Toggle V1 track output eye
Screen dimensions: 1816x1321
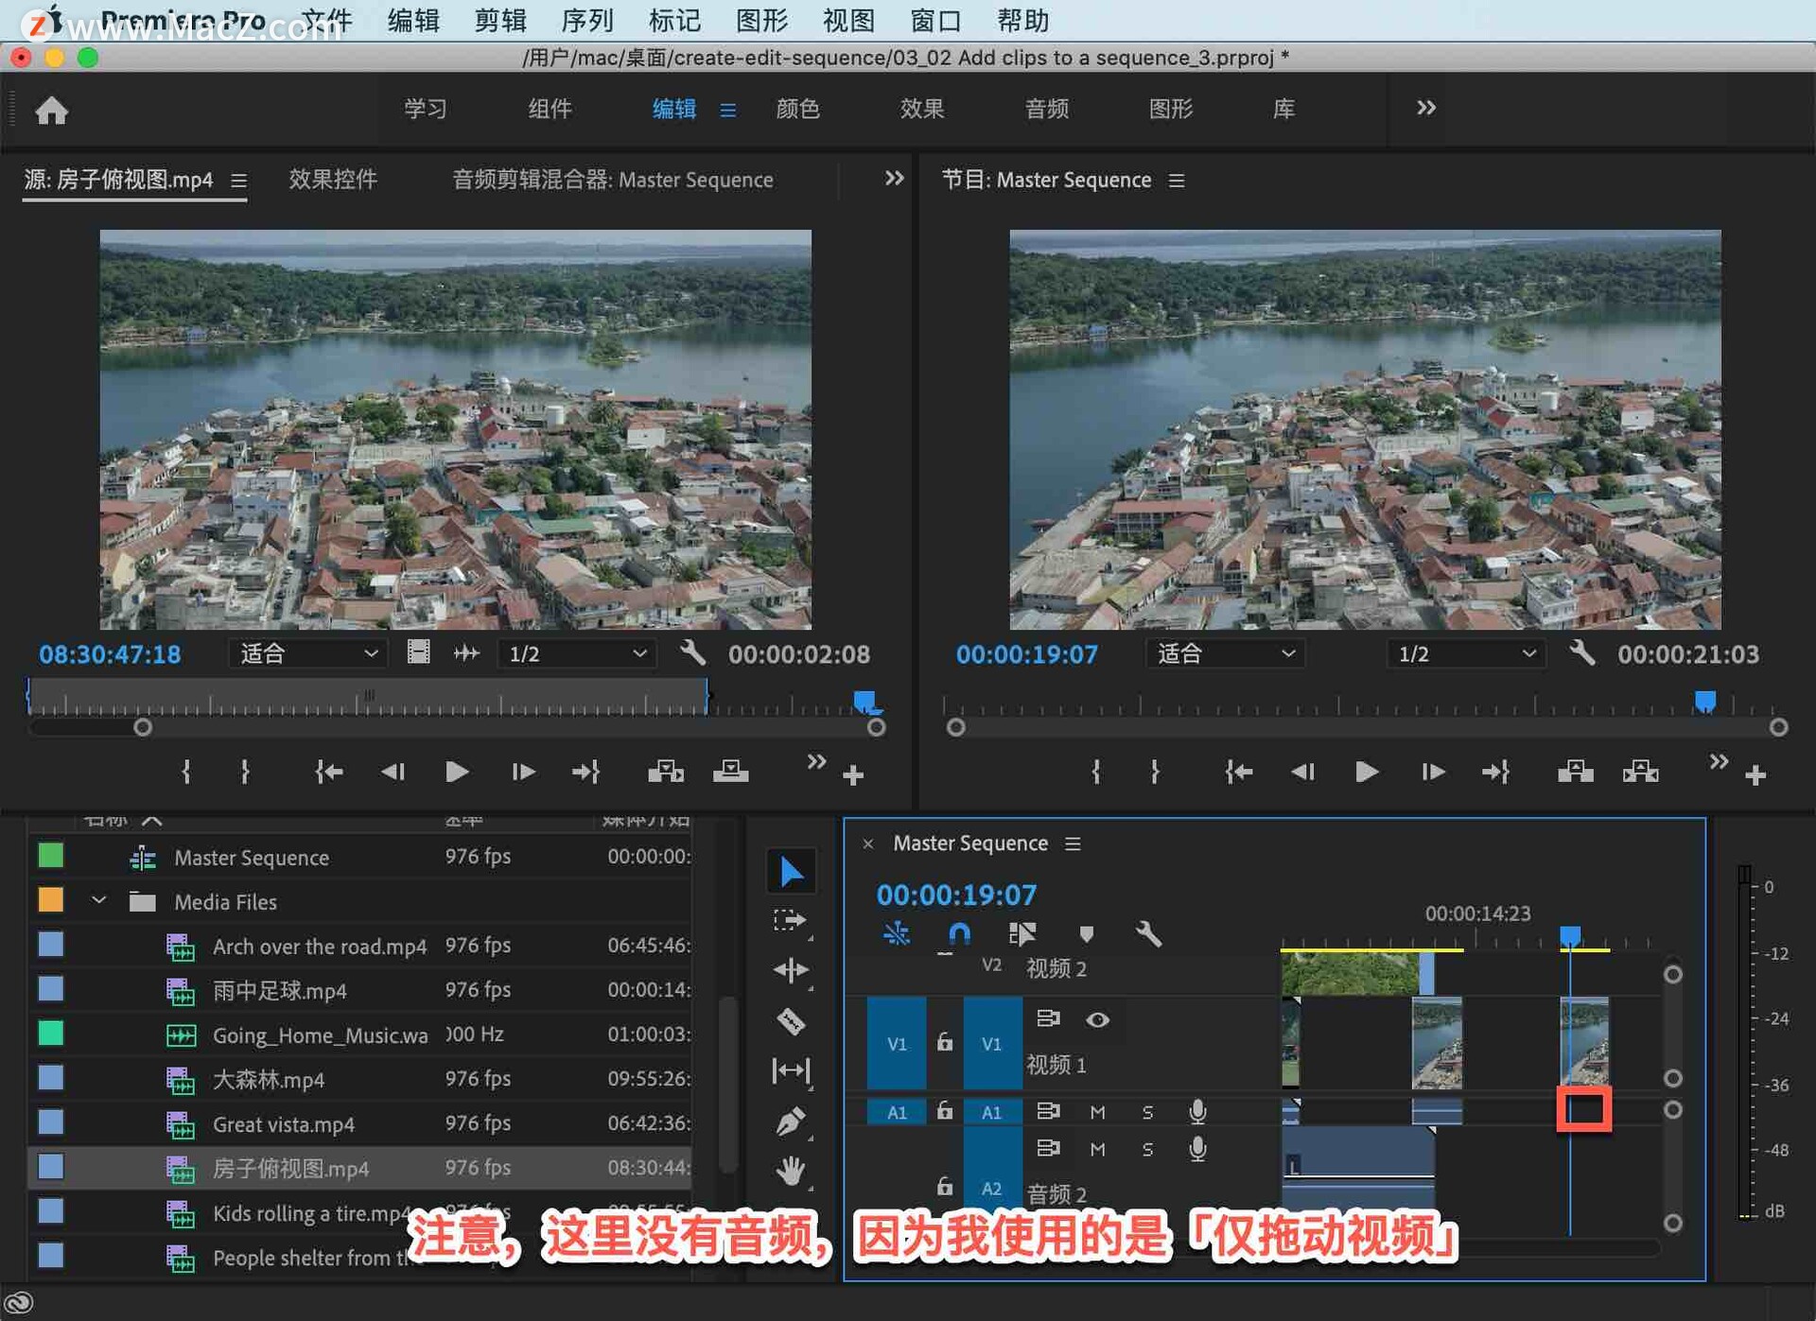coord(1097,1019)
